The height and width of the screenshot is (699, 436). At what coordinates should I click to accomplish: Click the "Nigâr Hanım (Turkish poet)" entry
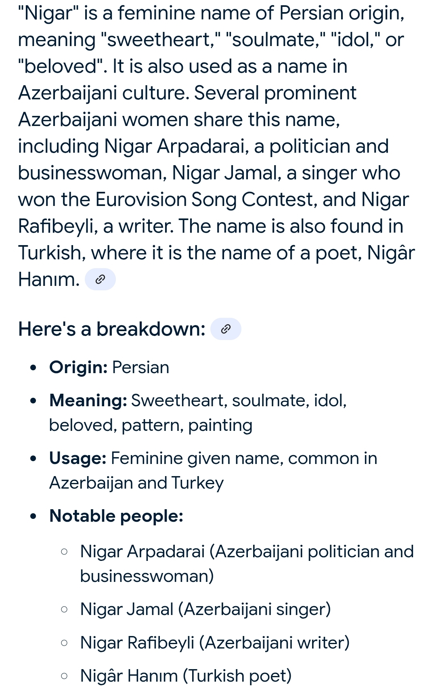pos(186,676)
